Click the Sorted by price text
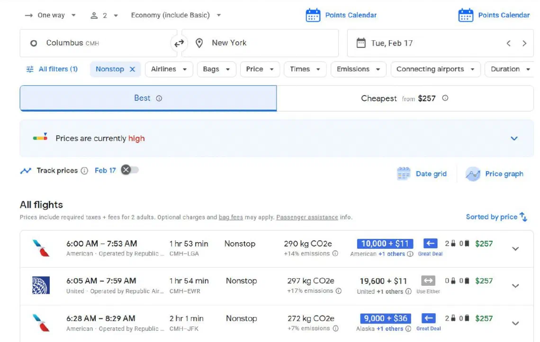The width and height of the screenshot is (540, 342). tap(491, 217)
